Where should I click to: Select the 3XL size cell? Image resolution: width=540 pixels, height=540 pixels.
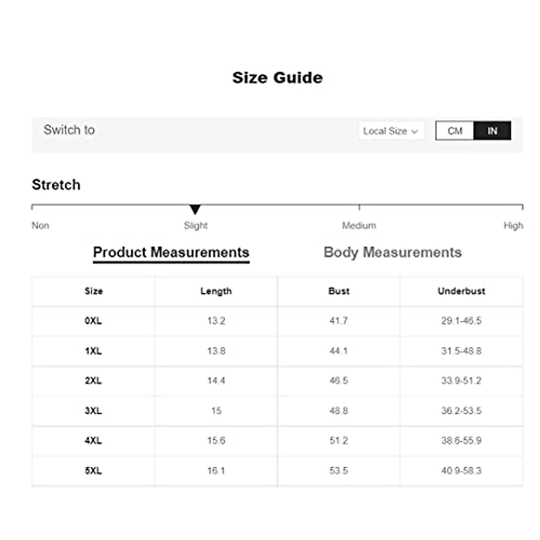[93, 411]
